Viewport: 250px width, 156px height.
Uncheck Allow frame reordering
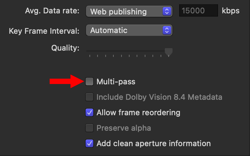pos(89,112)
